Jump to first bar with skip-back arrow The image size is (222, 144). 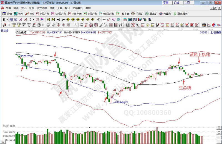coord(48,19)
